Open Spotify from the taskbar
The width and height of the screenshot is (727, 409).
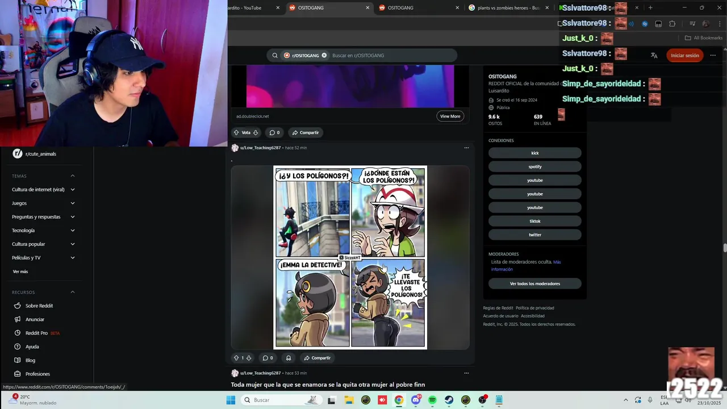(432, 400)
